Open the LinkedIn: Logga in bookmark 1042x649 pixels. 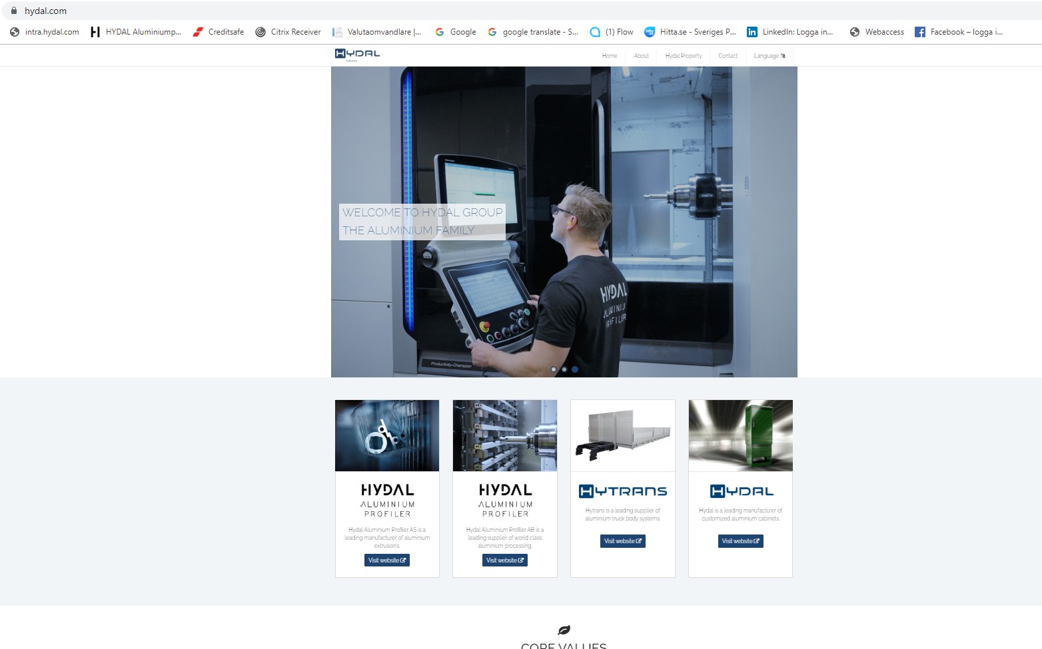790,32
